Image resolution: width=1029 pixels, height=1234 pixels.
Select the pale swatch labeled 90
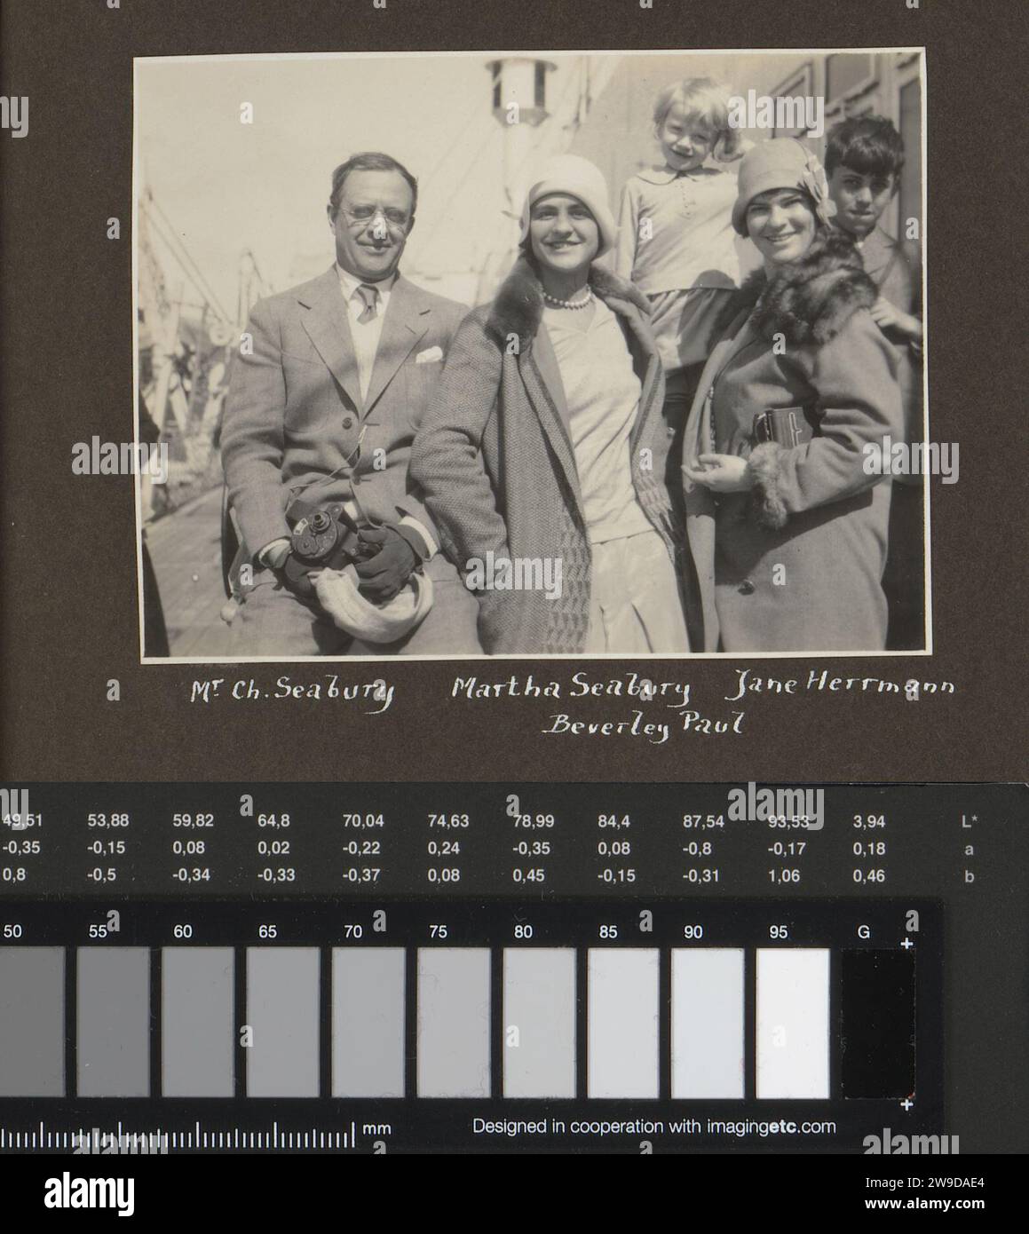708,1022
